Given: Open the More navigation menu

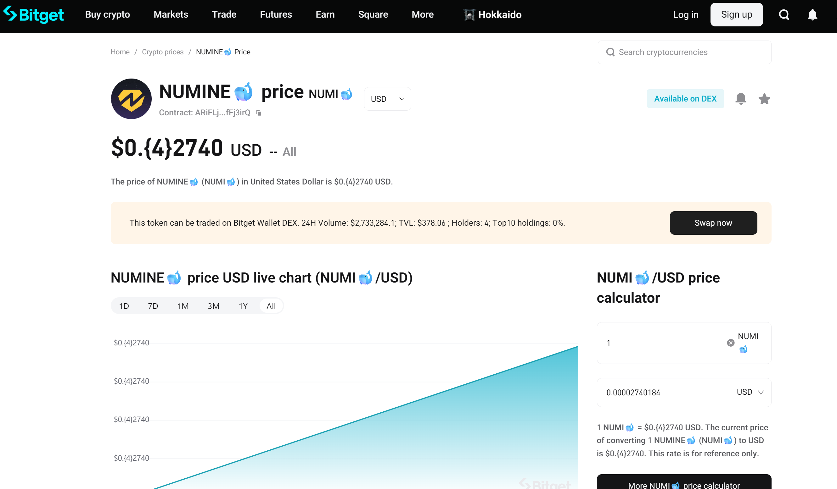Looking at the screenshot, I should 423,14.
